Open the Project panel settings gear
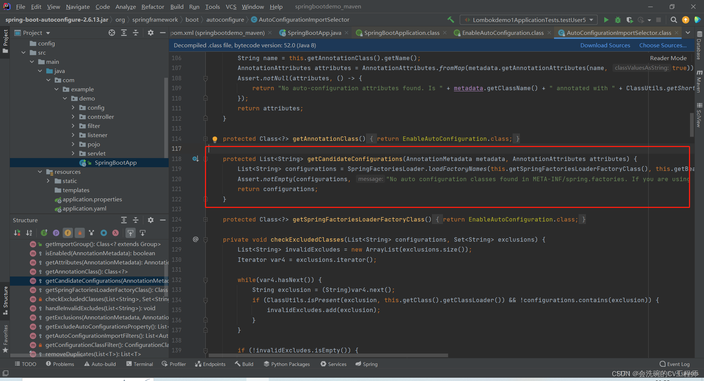The width and height of the screenshot is (704, 381). click(150, 33)
